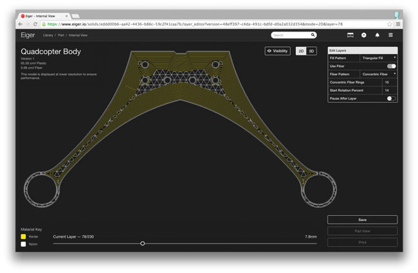418x273 pixels.
Task: Click the Save button
Action: 363,220
